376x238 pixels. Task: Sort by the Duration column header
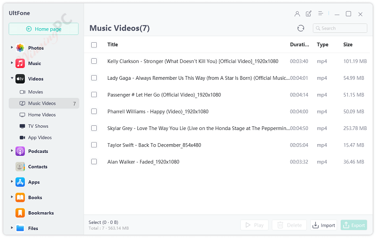[299, 45]
